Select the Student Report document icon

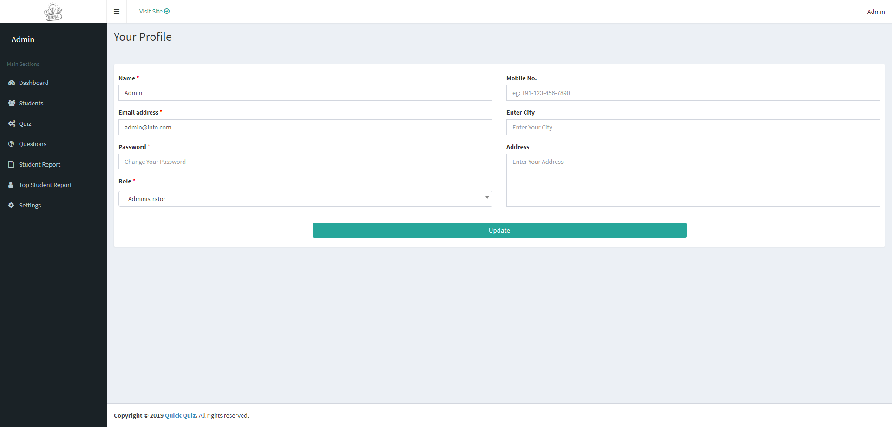tap(11, 164)
